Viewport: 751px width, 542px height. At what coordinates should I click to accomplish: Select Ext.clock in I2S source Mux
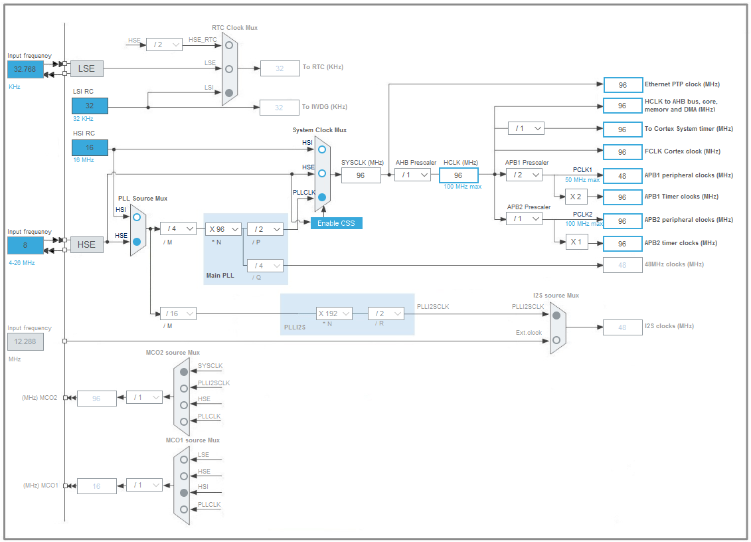tap(555, 339)
